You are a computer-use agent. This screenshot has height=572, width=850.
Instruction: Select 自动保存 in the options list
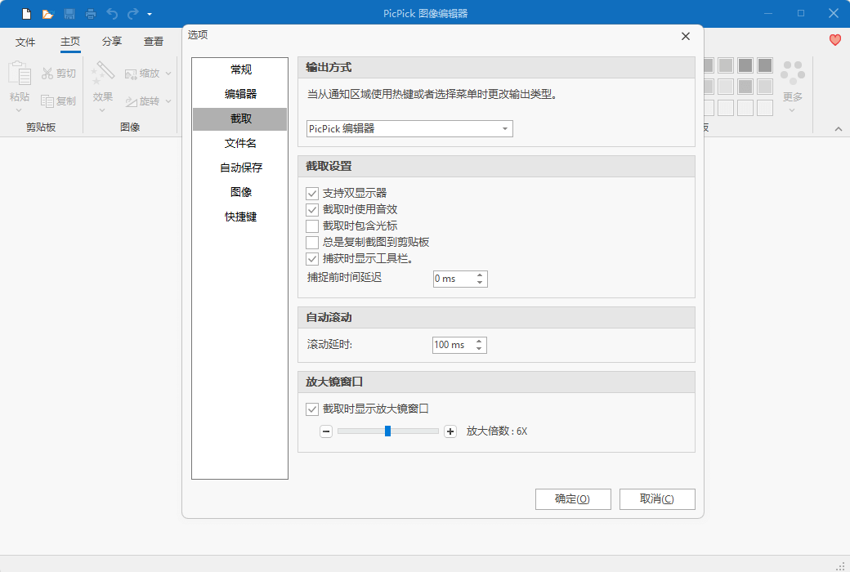[240, 168]
